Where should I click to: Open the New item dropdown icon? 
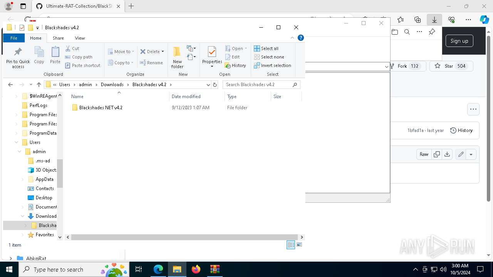191,48
